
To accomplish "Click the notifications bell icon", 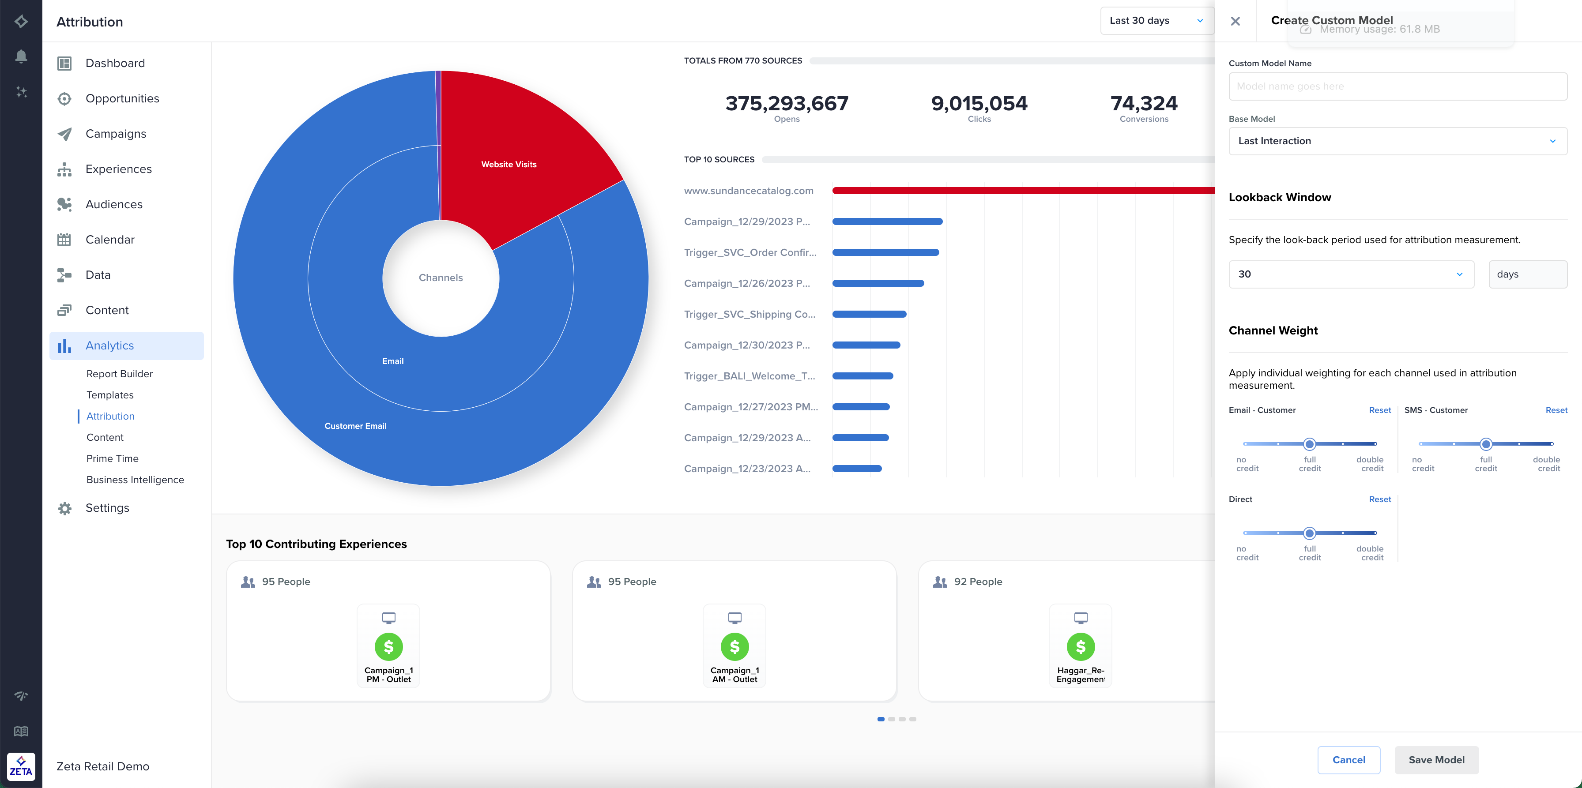I will [21, 56].
